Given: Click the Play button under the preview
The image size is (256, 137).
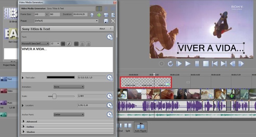Looking at the screenshot, I should [x=188, y=64].
